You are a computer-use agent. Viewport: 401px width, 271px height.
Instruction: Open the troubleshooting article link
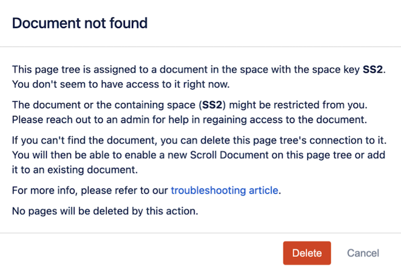click(225, 190)
